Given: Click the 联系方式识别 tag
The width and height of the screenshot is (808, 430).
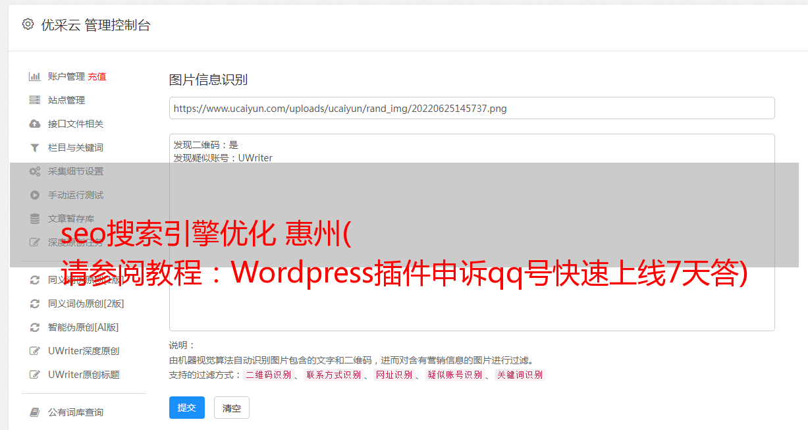Looking at the screenshot, I should coord(333,375).
